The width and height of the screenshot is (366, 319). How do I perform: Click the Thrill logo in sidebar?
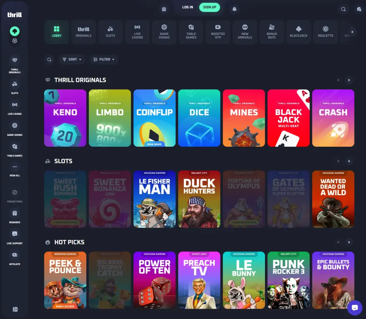click(15, 15)
